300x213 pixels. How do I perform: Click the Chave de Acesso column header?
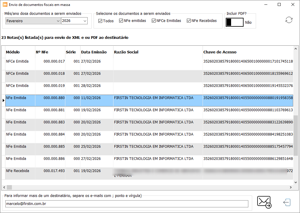pos(220,52)
